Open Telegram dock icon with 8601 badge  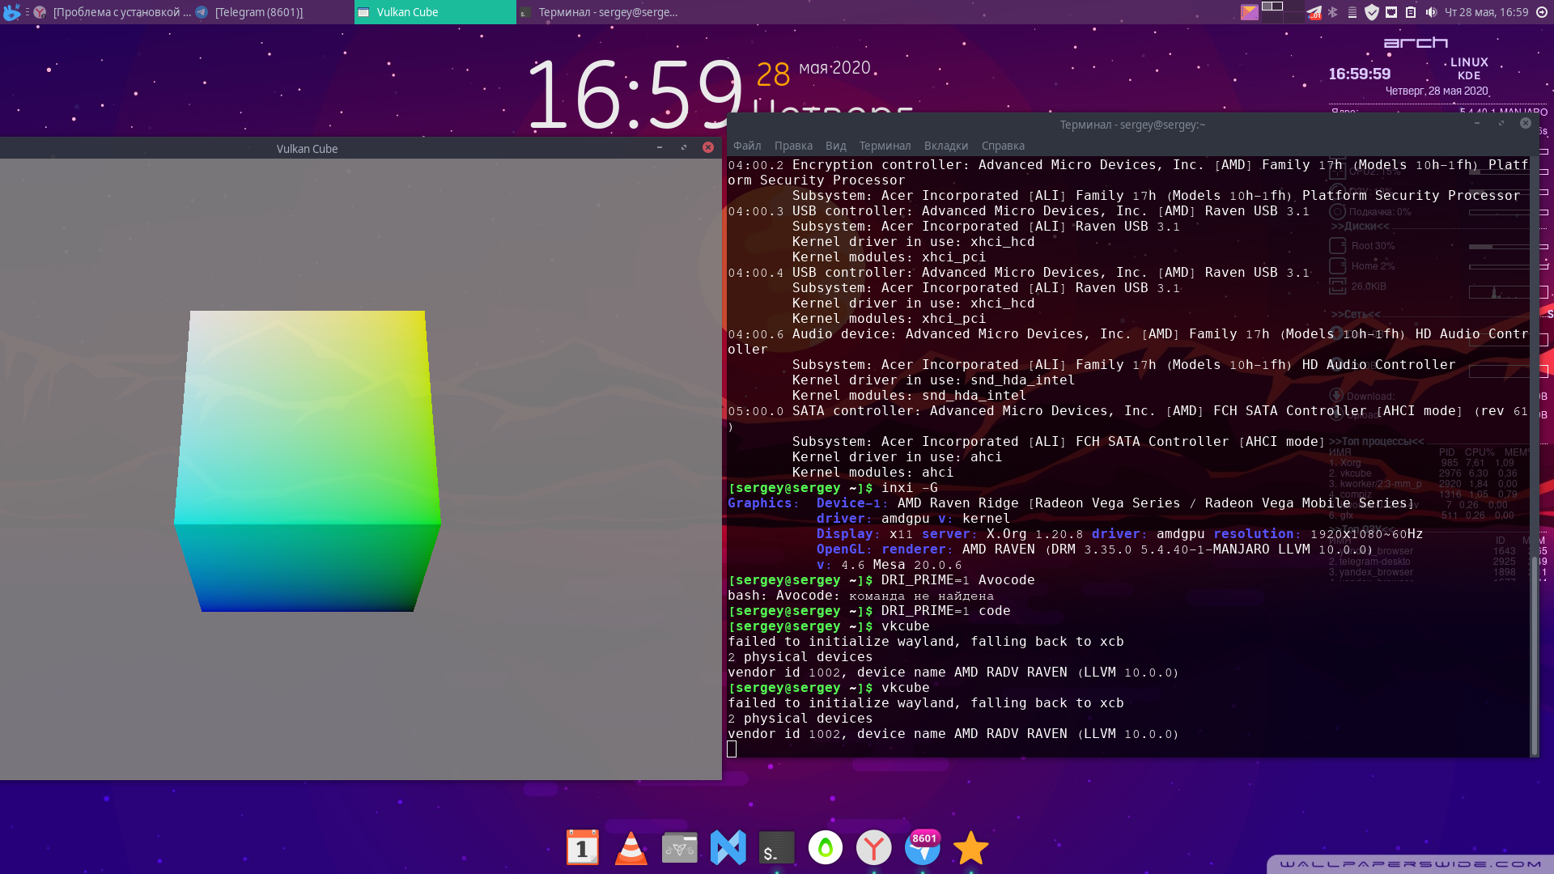(923, 848)
